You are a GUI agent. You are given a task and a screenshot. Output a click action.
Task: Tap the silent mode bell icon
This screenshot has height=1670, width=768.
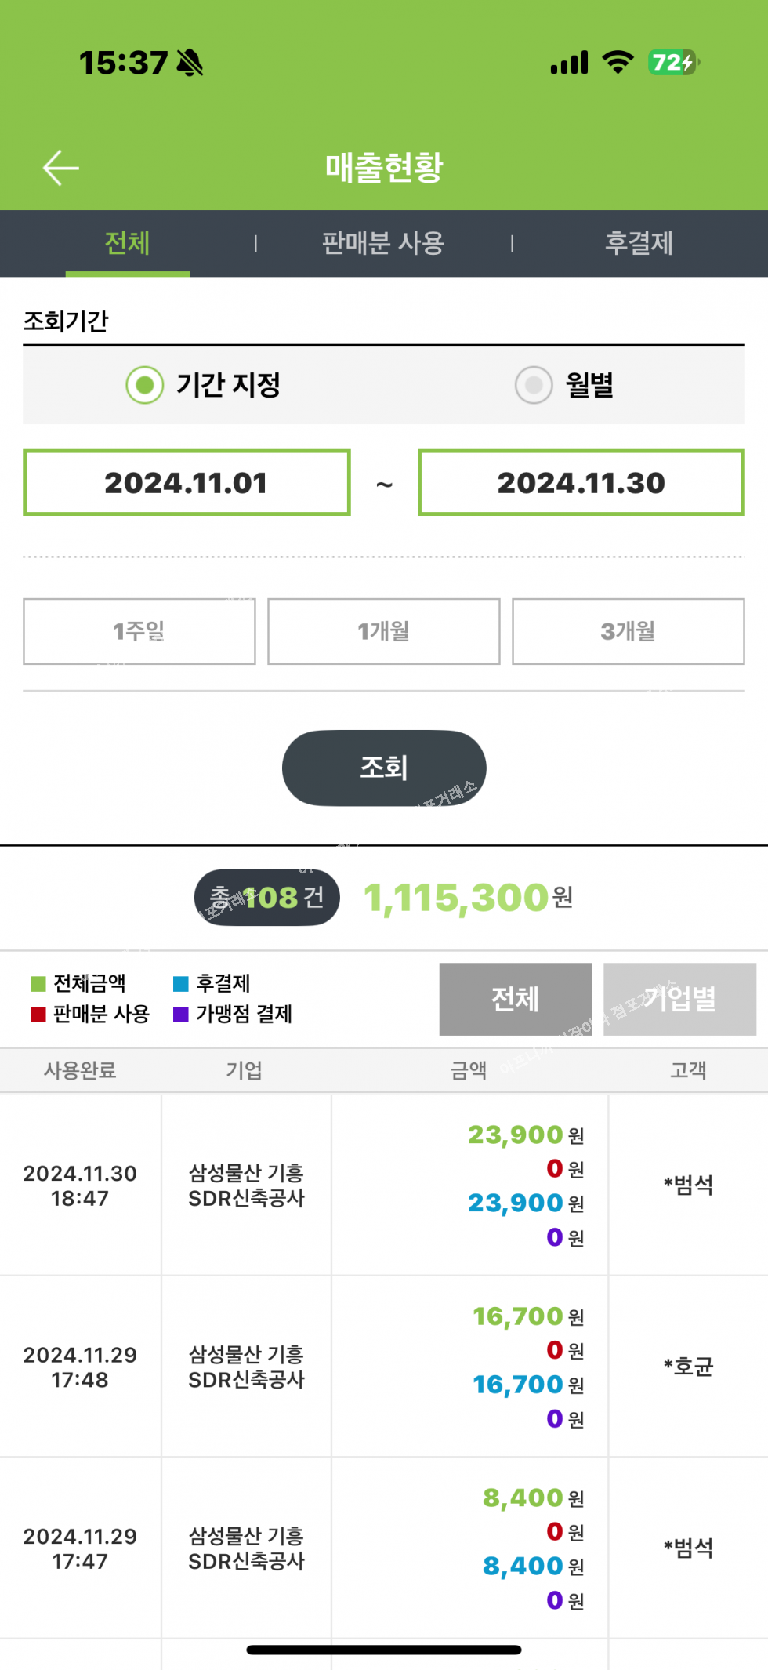click(190, 63)
